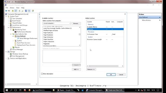Click the last green toolbar icon
The image size is (166, 93).
tap(33, 11)
